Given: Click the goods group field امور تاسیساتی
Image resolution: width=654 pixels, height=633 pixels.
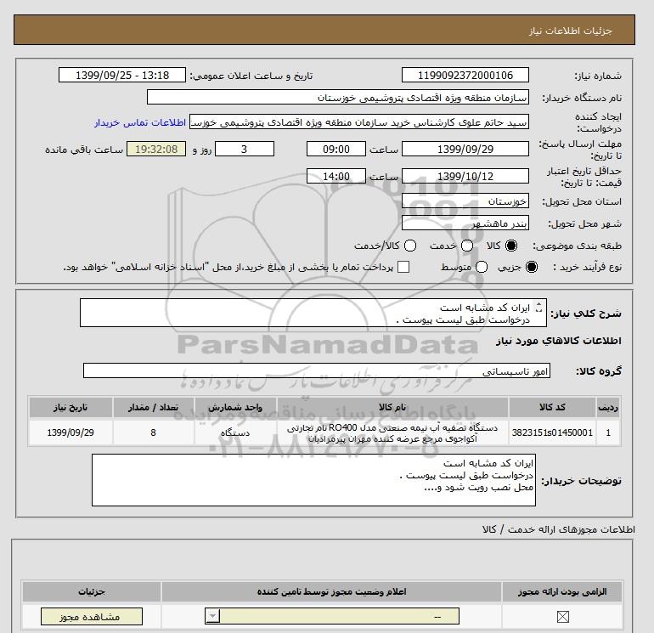Looking at the screenshot, I should [x=317, y=370].
